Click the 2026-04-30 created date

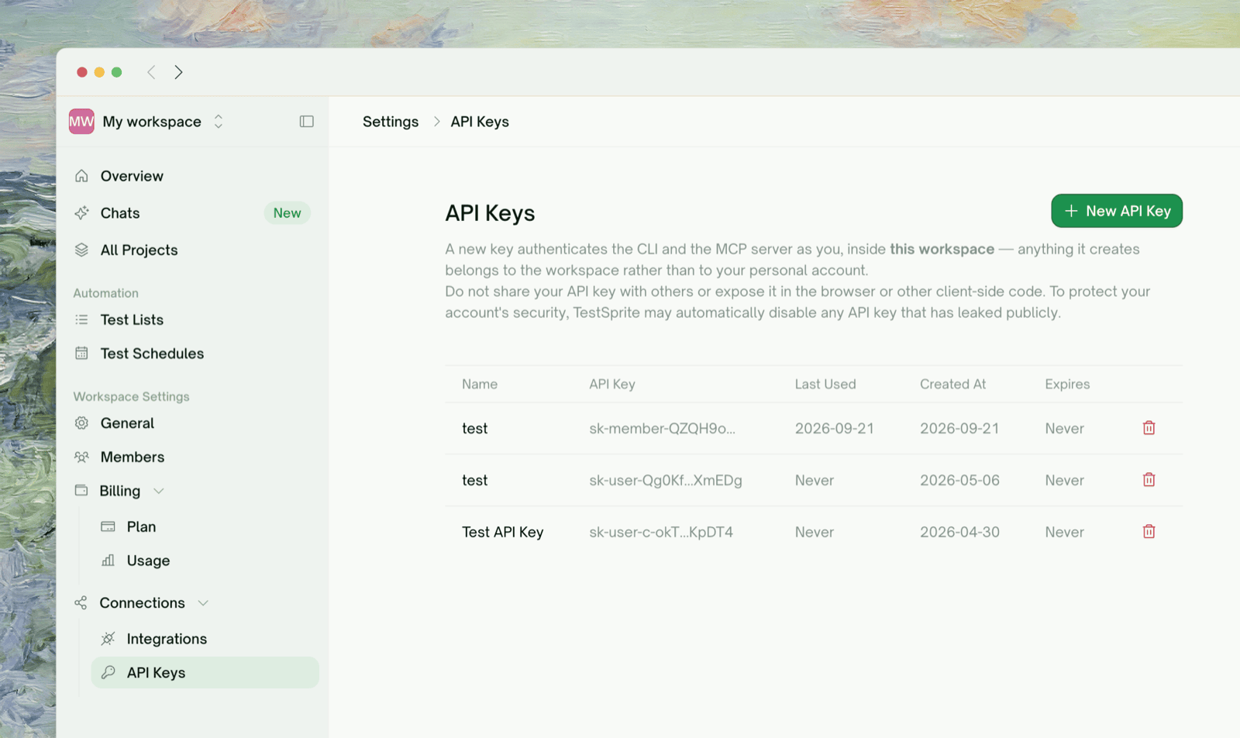[x=959, y=533]
